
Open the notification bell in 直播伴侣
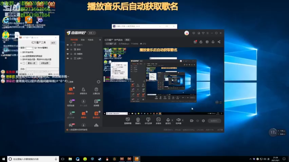coord(213,42)
